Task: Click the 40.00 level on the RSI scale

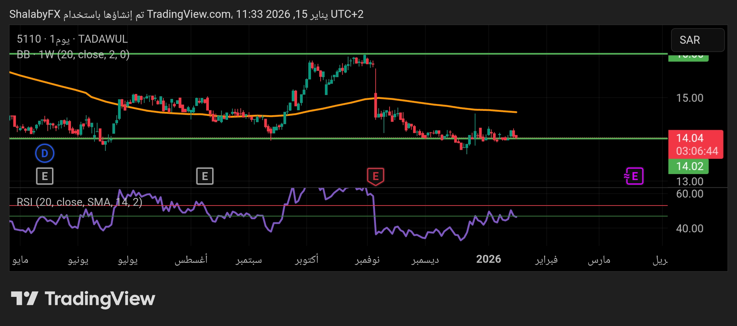Action: 689,228
